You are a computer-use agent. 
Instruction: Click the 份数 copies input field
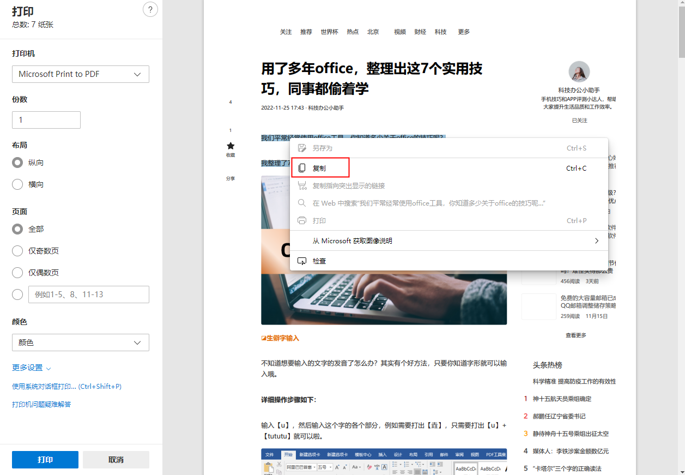click(x=46, y=119)
